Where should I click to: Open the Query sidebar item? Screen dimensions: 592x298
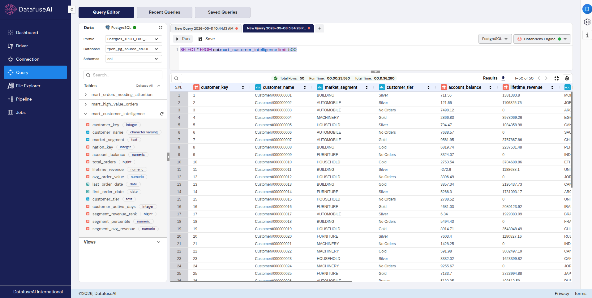coord(35,72)
